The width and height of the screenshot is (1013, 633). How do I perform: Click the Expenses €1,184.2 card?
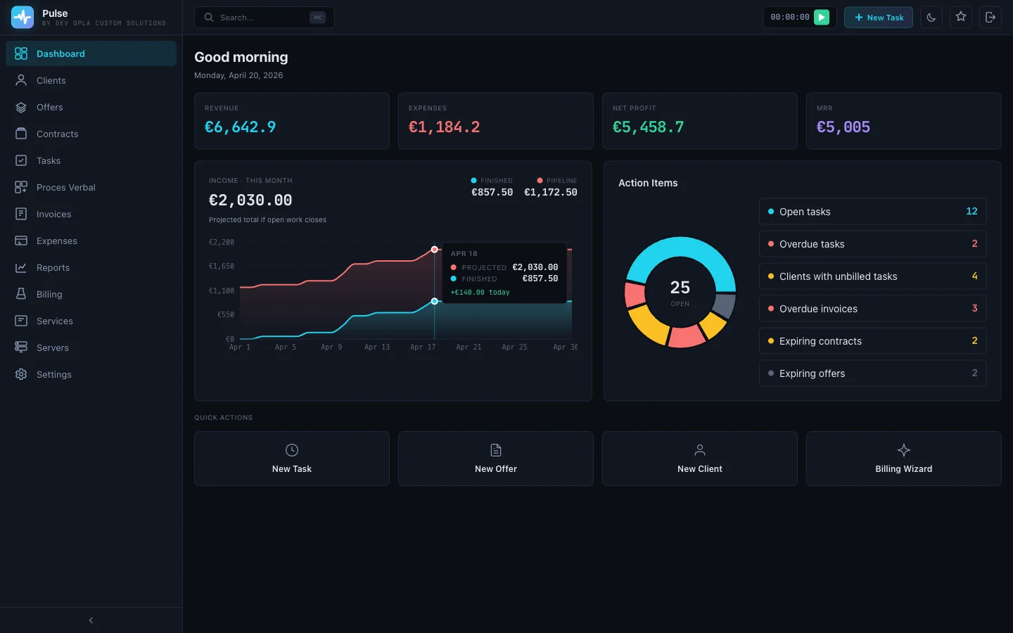(496, 121)
